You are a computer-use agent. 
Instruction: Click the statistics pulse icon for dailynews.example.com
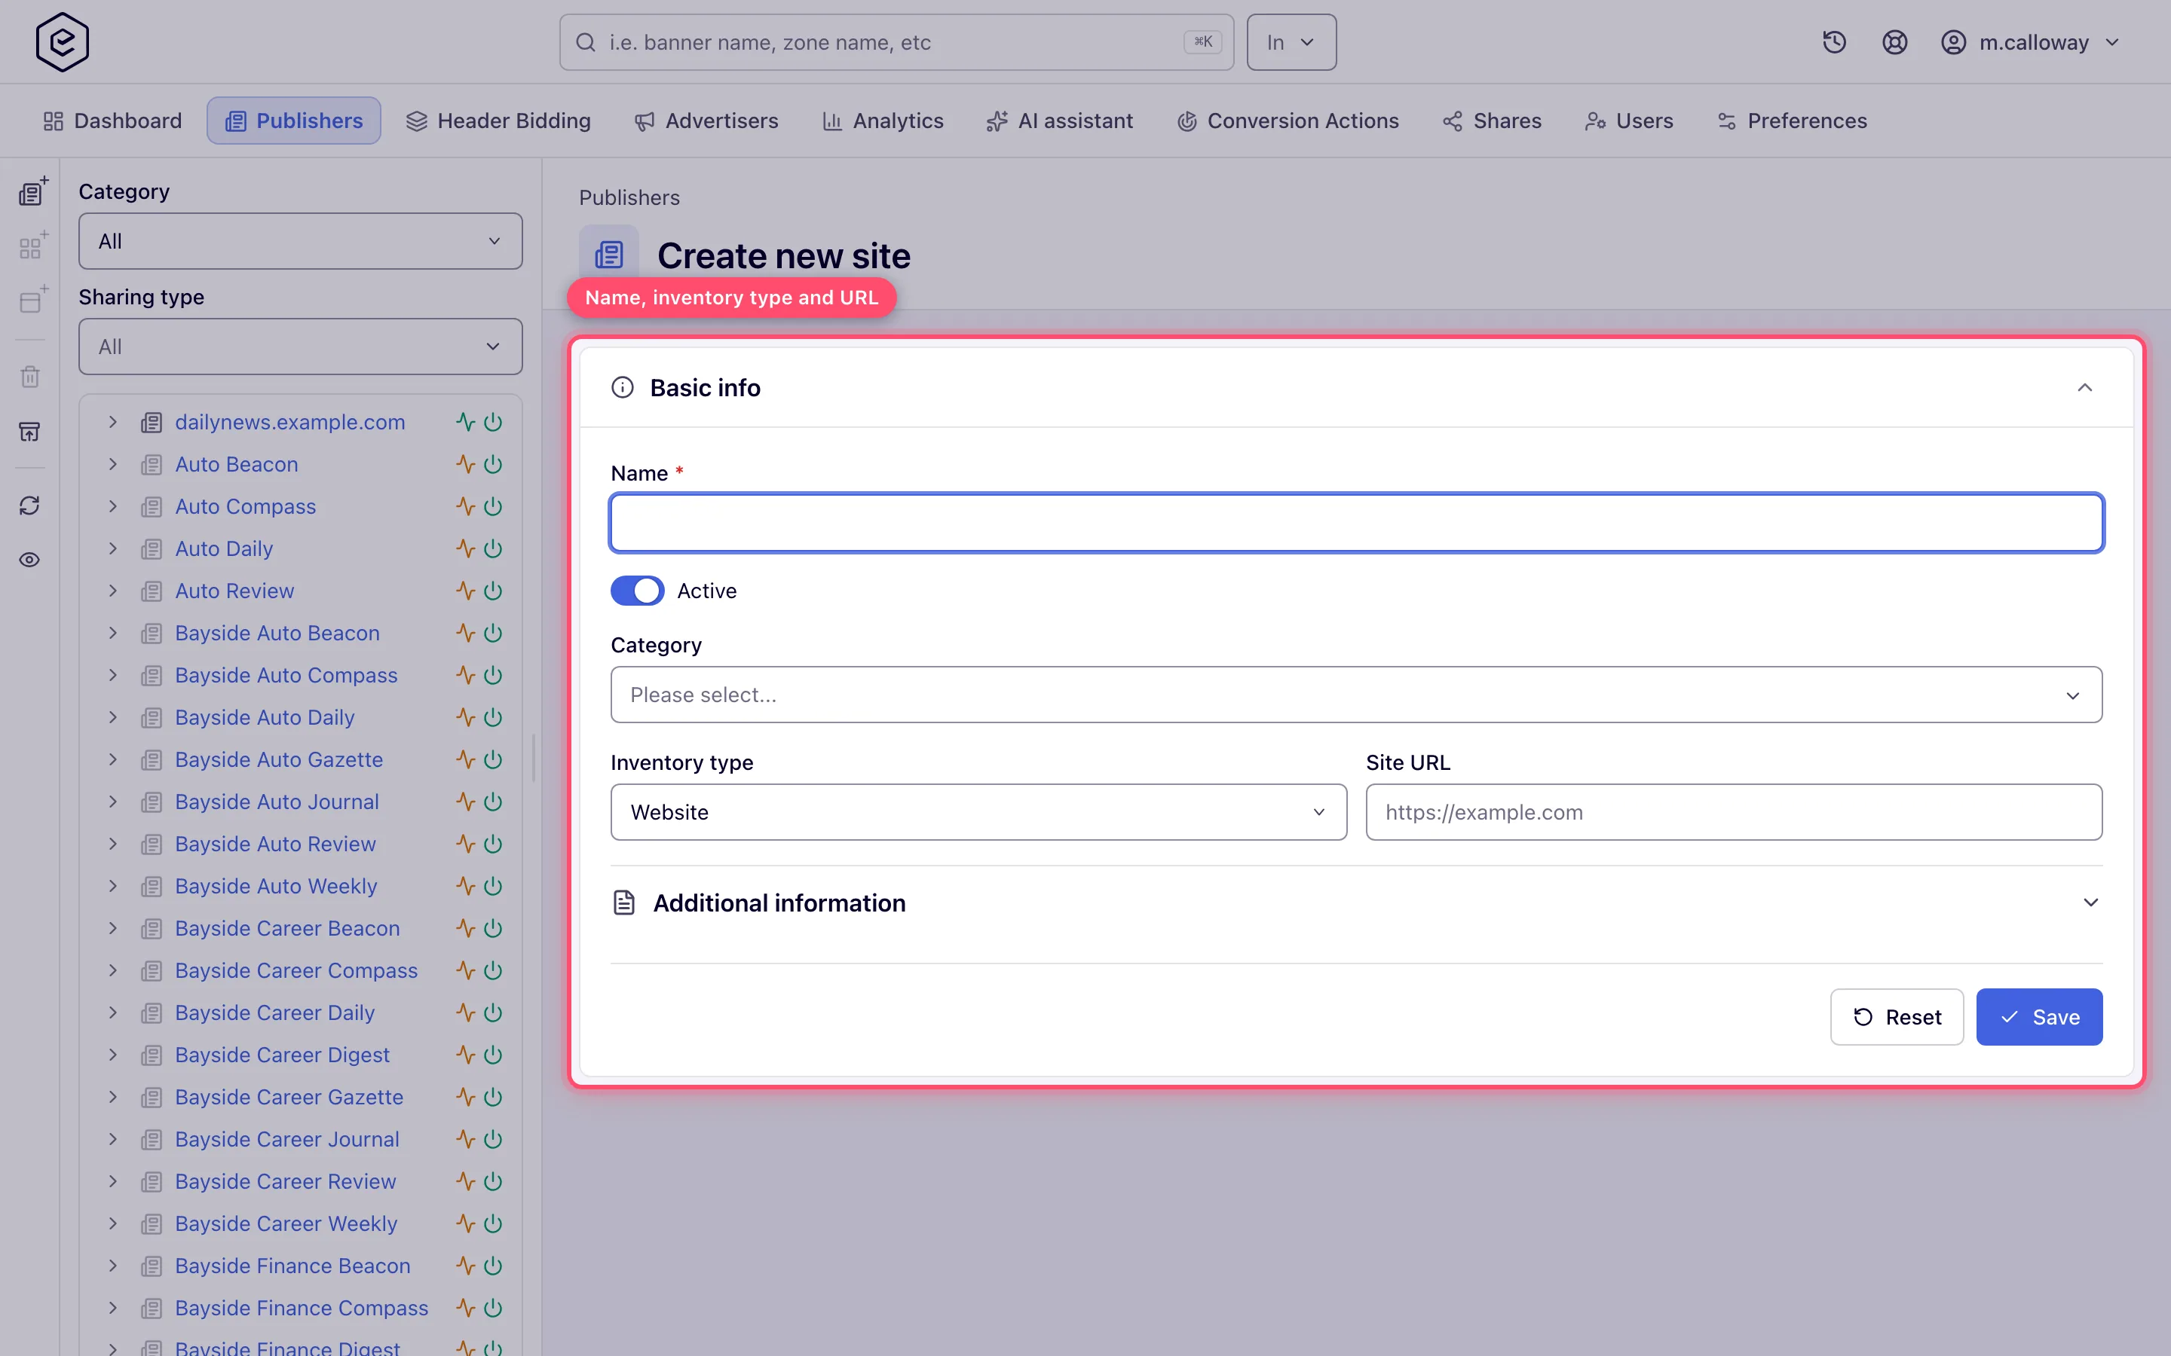pyautogui.click(x=464, y=423)
